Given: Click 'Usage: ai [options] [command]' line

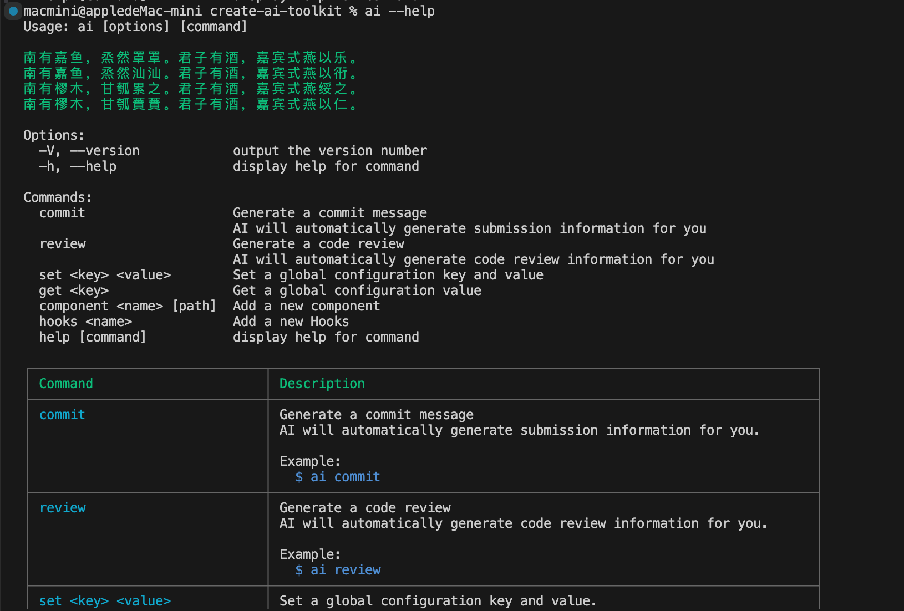Looking at the screenshot, I should click(135, 27).
